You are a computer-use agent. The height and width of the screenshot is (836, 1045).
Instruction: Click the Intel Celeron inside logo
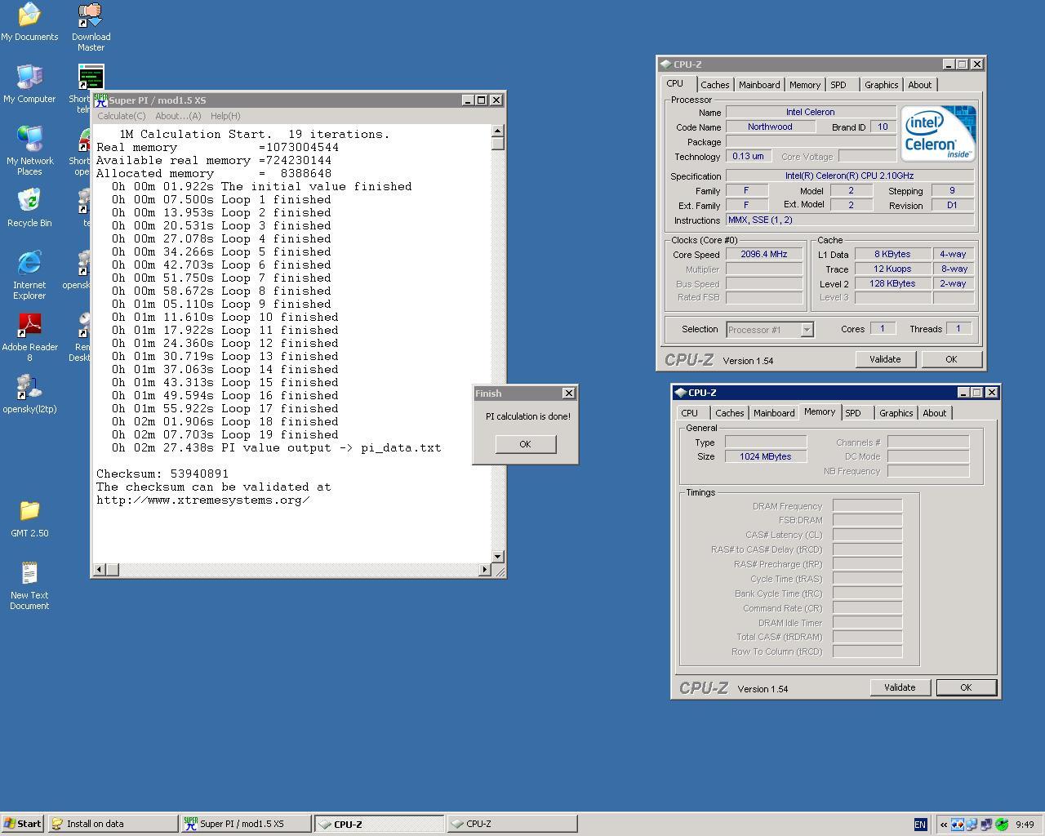click(939, 134)
